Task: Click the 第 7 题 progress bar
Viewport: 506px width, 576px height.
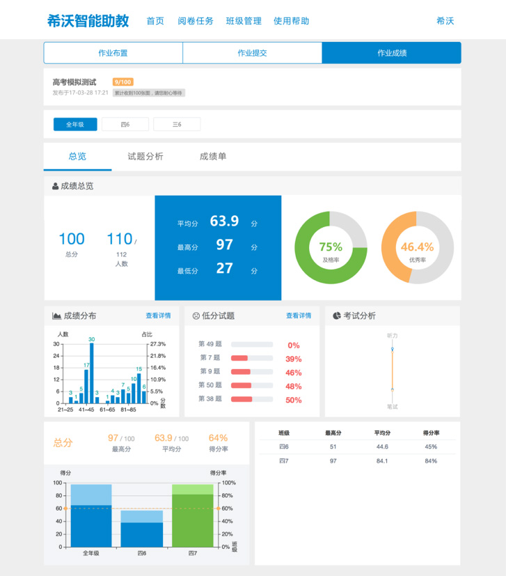Action: (251, 358)
